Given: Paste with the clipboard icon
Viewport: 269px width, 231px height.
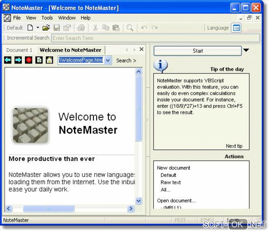Looking at the screenshot, I should point(116,27).
